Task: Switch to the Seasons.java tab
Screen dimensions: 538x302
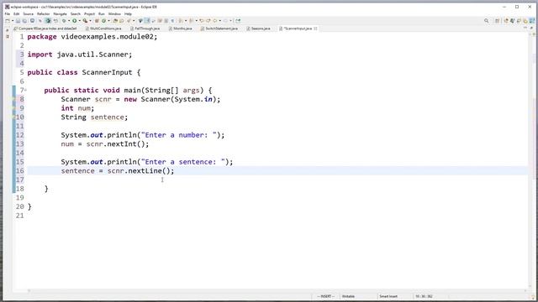Action: [258, 29]
